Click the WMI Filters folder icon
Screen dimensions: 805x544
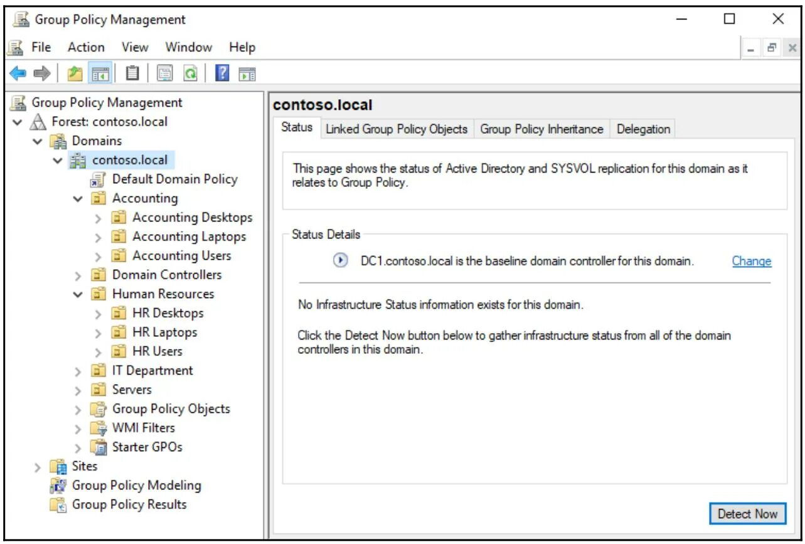pyautogui.click(x=99, y=428)
